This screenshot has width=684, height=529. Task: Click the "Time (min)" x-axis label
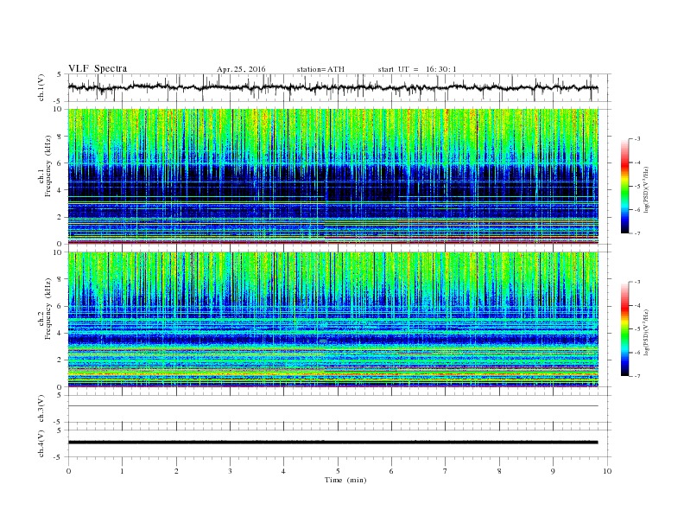(x=345, y=480)
